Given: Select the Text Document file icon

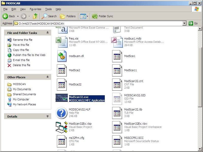Looking at the screenshot, I should 117,30.
